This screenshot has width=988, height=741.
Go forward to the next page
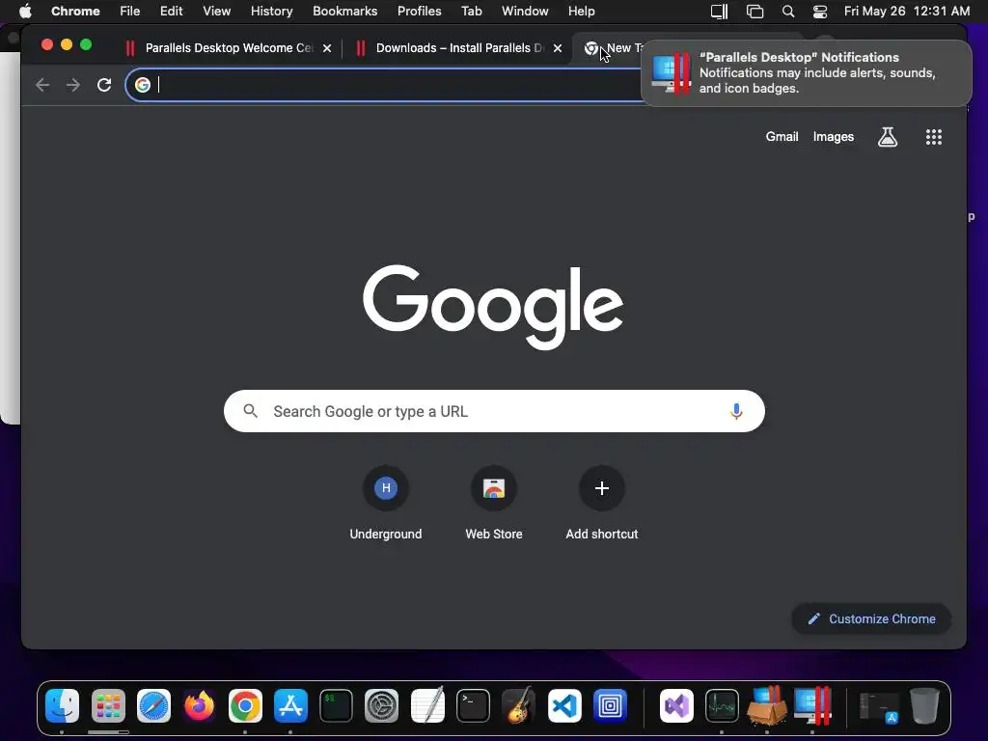click(x=73, y=85)
